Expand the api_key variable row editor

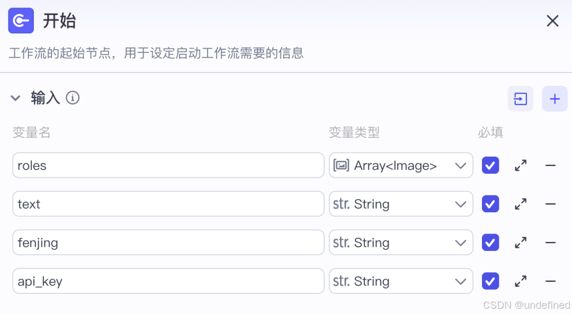coord(521,282)
